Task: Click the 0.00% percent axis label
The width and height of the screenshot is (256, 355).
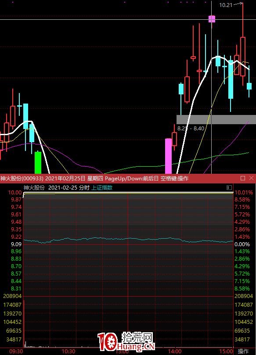Action: coord(242,244)
